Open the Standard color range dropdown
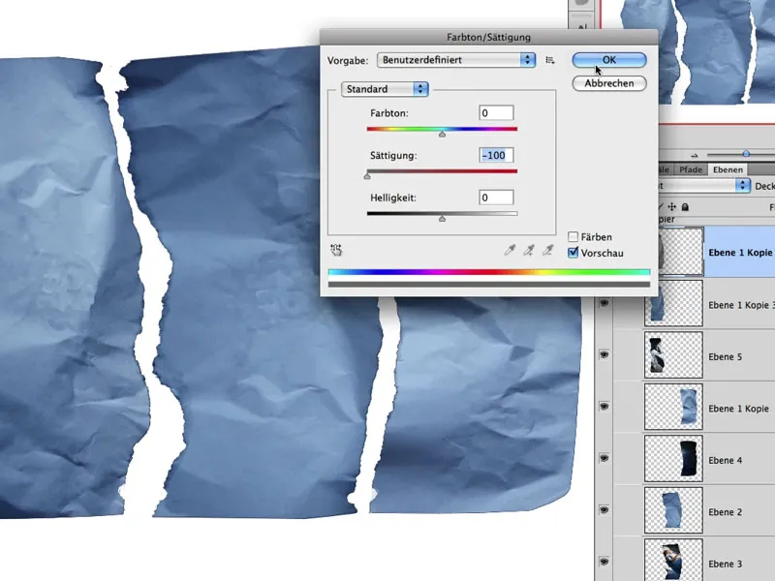The height and width of the screenshot is (581, 775). coord(385,89)
